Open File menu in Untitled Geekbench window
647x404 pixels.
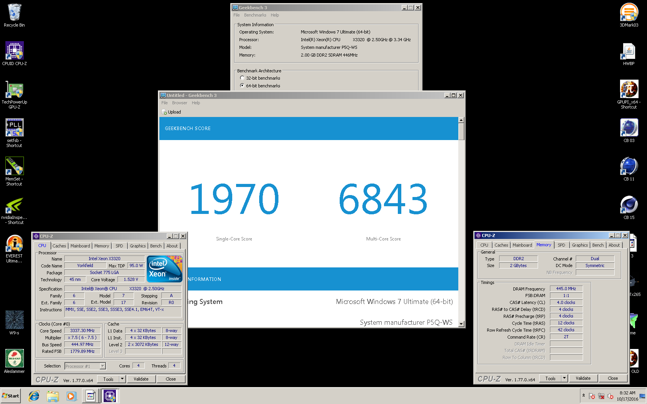164,103
